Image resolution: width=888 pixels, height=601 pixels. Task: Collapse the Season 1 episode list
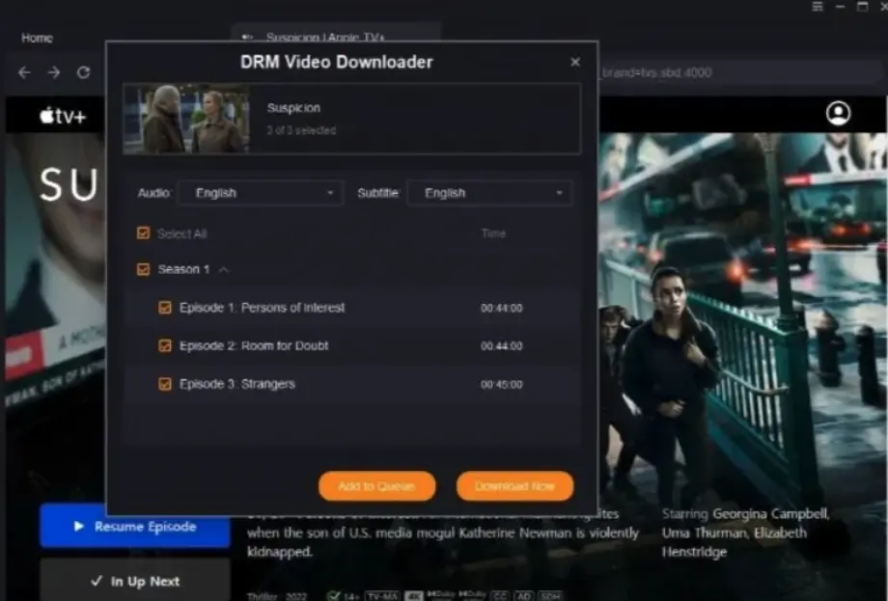coord(224,269)
